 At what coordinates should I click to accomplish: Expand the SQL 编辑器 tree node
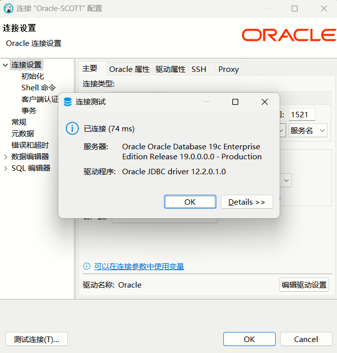click(x=5, y=168)
